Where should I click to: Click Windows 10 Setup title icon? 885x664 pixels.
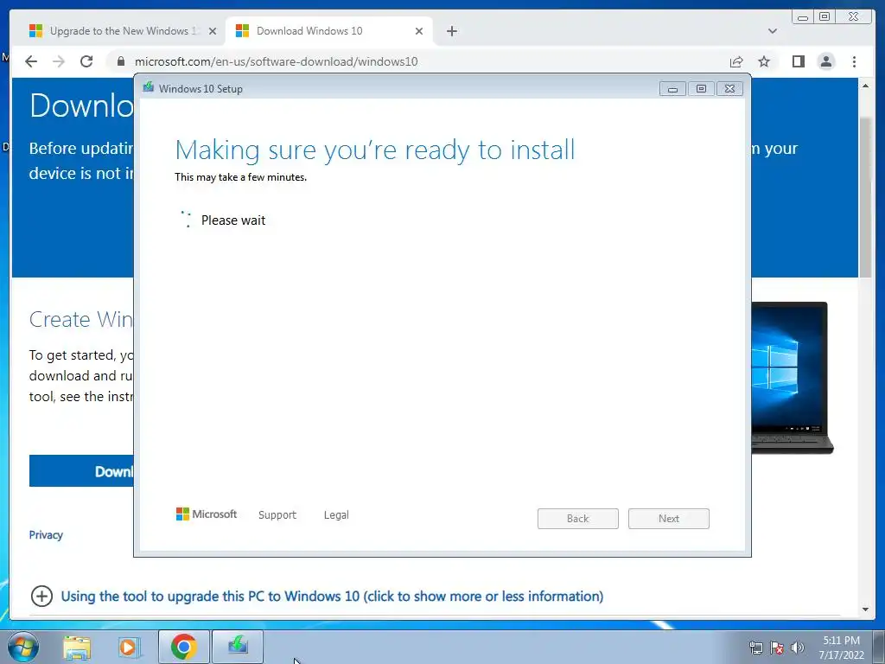pos(149,87)
